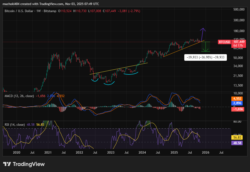Select the leftmost cyan arc drawing

coord(95,80)
